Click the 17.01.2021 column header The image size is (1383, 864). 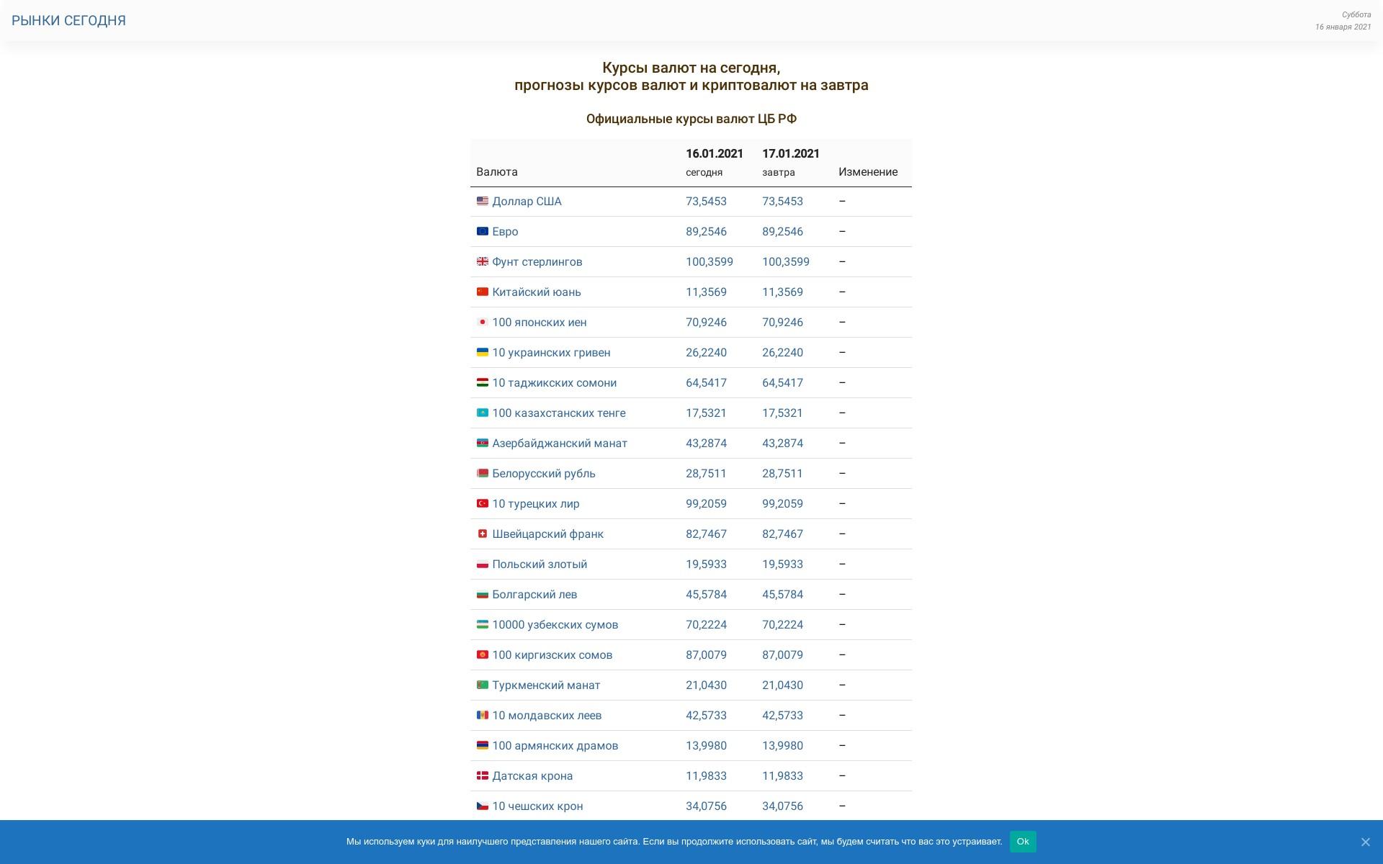click(x=791, y=153)
